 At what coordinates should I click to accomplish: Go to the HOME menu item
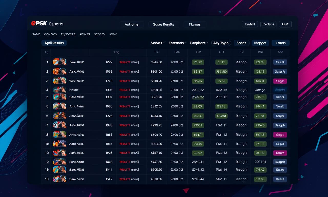(113, 34)
